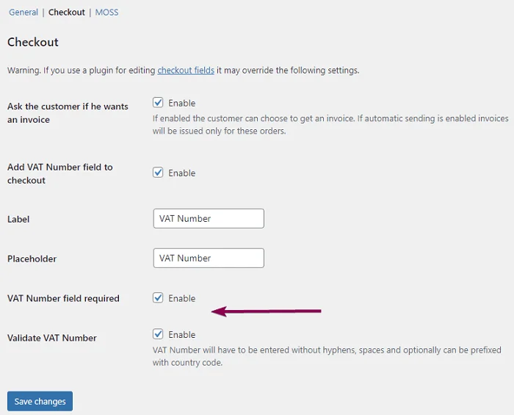The width and height of the screenshot is (514, 415).
Task: Click the 'Add VAT Number field to checkout' label
Action: tap(60, 174)
